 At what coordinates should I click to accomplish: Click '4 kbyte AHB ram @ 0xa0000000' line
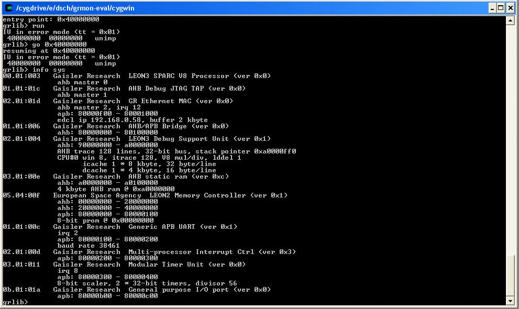click(x=116, y=189)
